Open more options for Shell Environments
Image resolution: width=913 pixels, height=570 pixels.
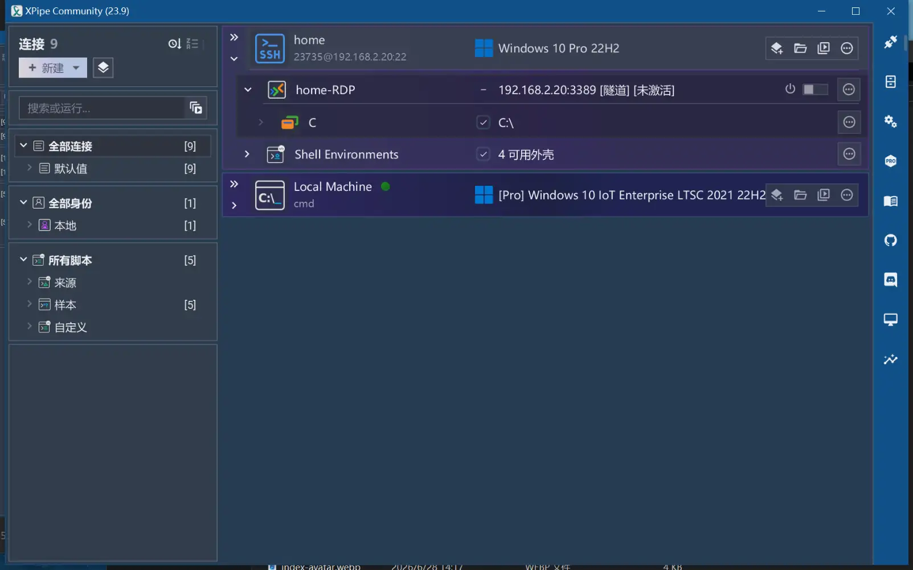(849, 154)
